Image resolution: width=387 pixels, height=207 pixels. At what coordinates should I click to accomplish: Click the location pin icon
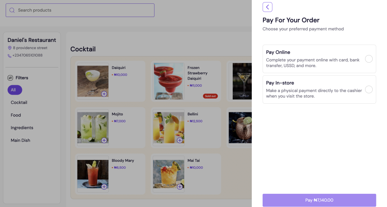tap(10, 48)
